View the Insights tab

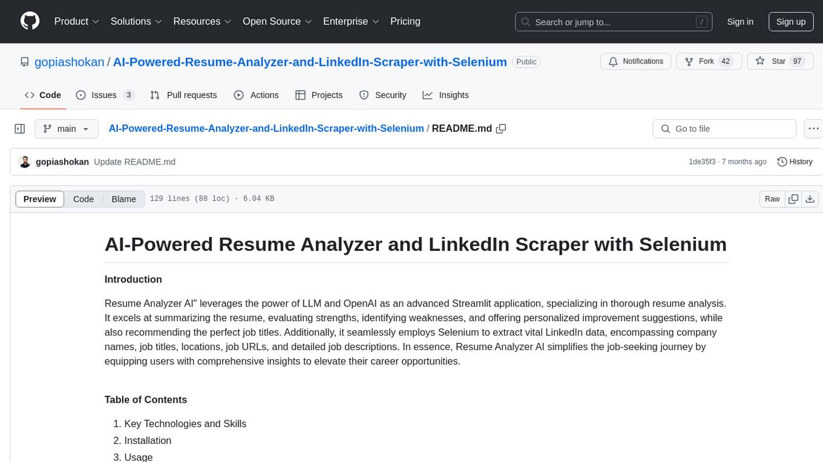tap(445, 95)
